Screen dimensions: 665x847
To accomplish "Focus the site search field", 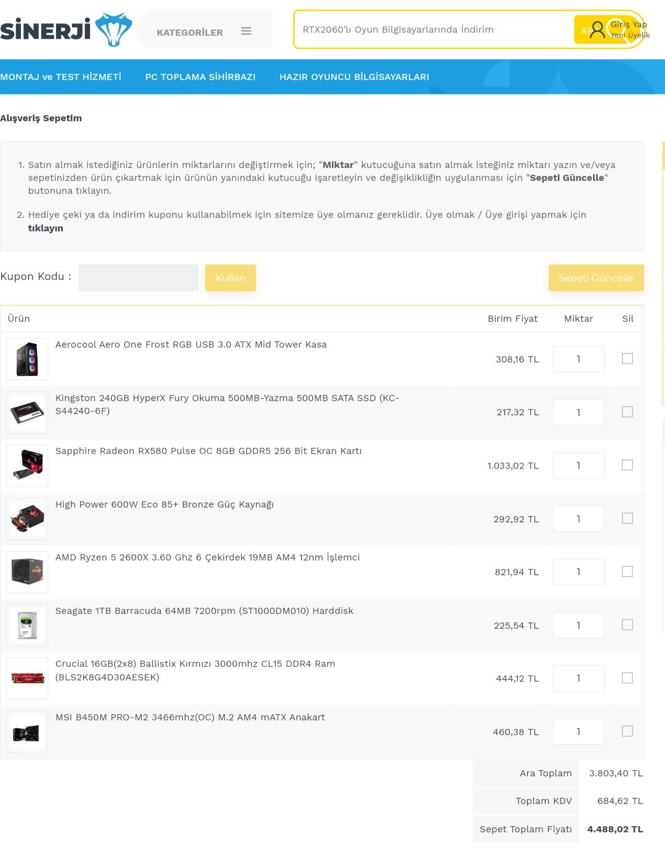I will (434, 30).
